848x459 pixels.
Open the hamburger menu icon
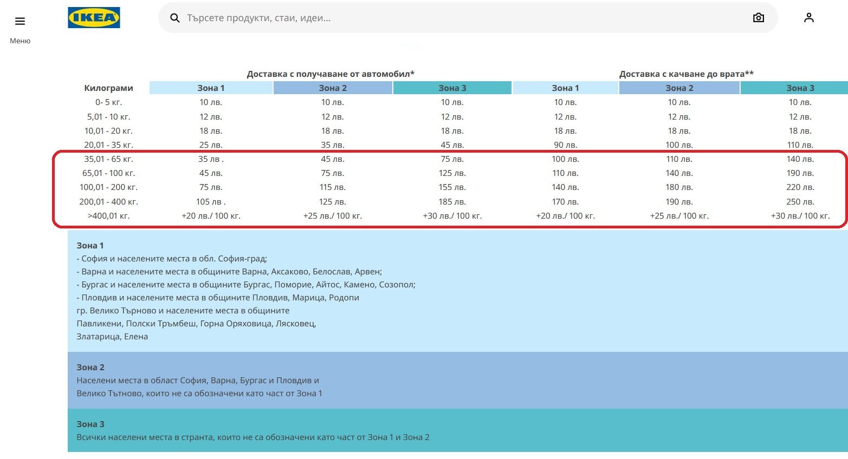pos(20,21)
